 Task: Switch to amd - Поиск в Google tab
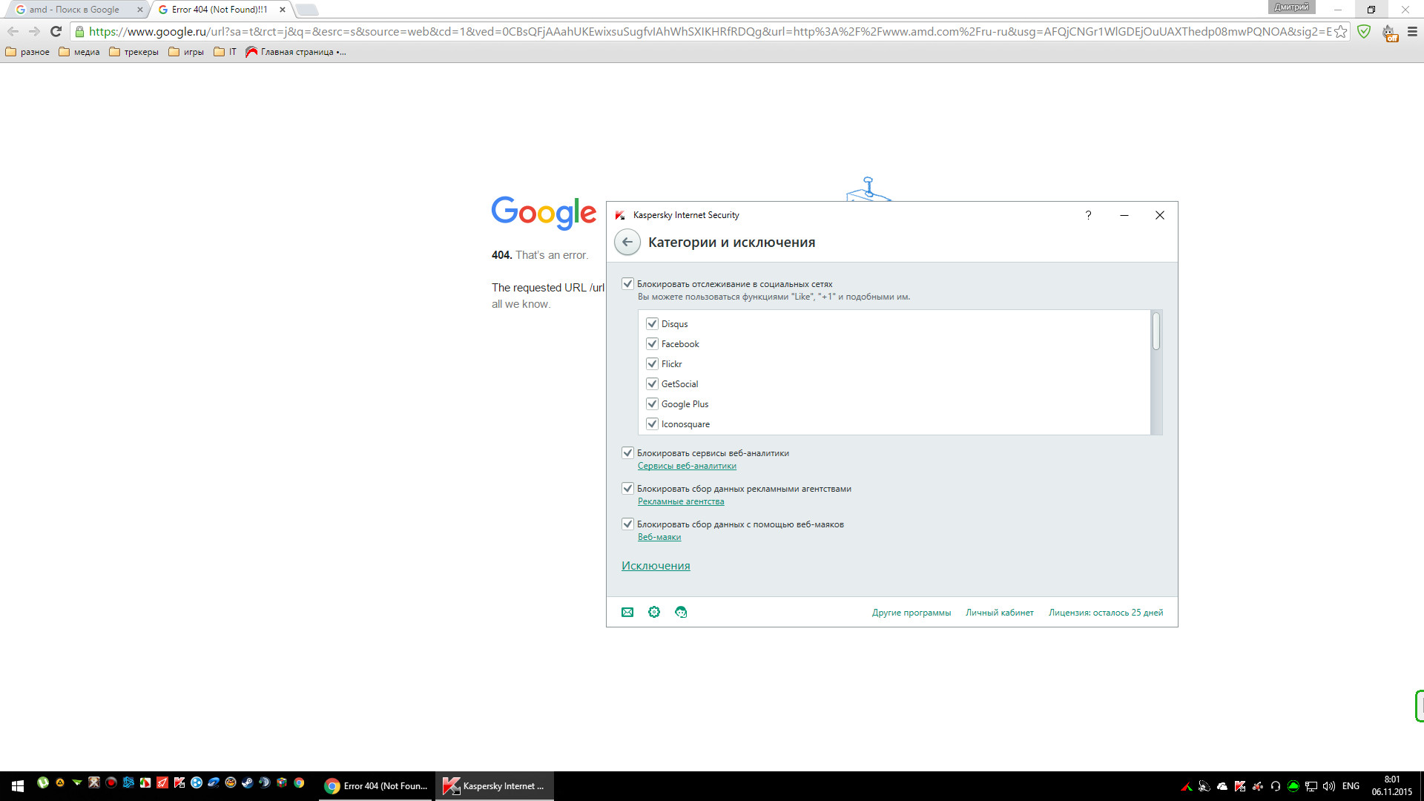tap(74, 10)
